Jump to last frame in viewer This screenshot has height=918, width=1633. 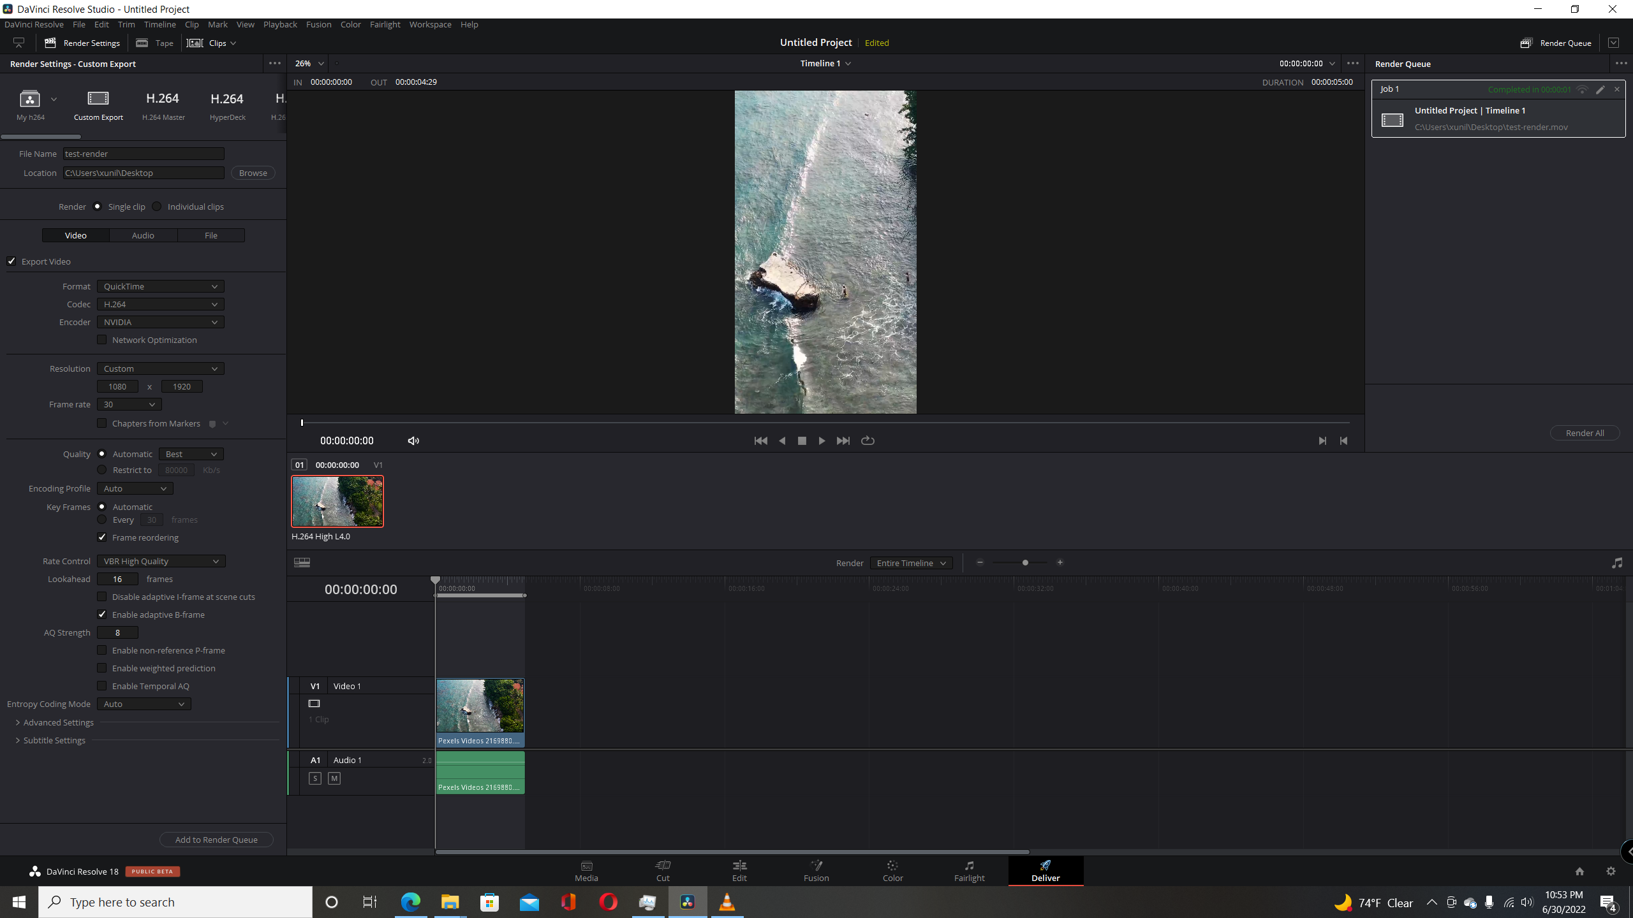pyautogui.click(x=843, y=441)
